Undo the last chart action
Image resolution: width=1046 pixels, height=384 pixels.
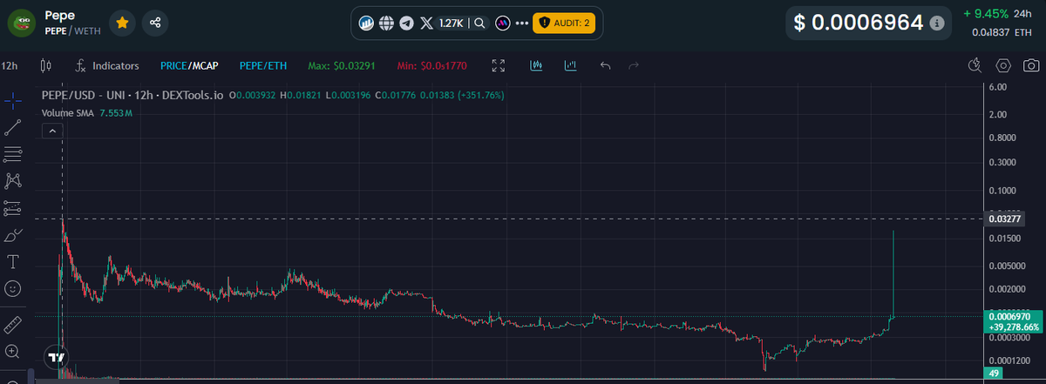606,65
